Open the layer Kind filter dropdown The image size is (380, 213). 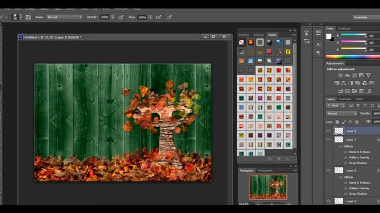(x=335, y=105)
